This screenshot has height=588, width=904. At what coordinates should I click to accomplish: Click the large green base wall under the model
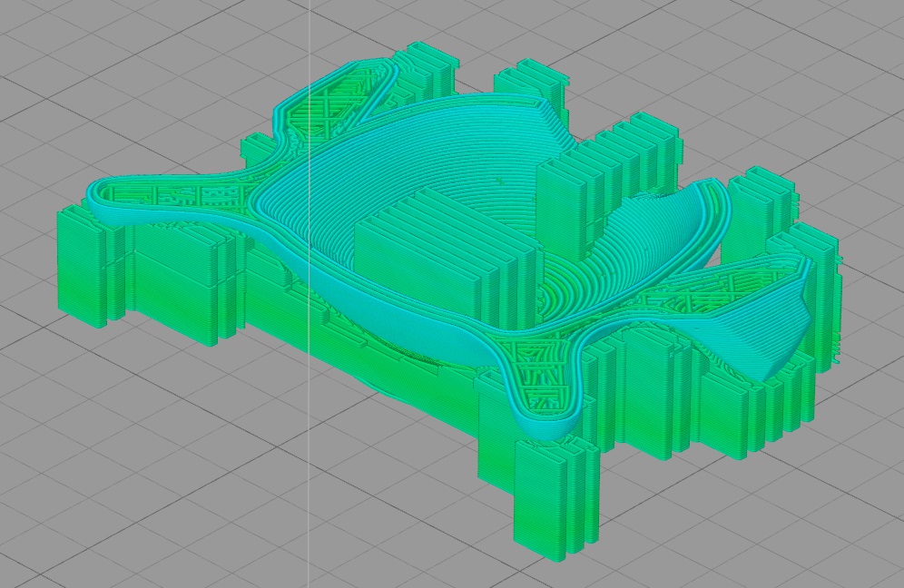pyautogui.click(x=363, y=363)
